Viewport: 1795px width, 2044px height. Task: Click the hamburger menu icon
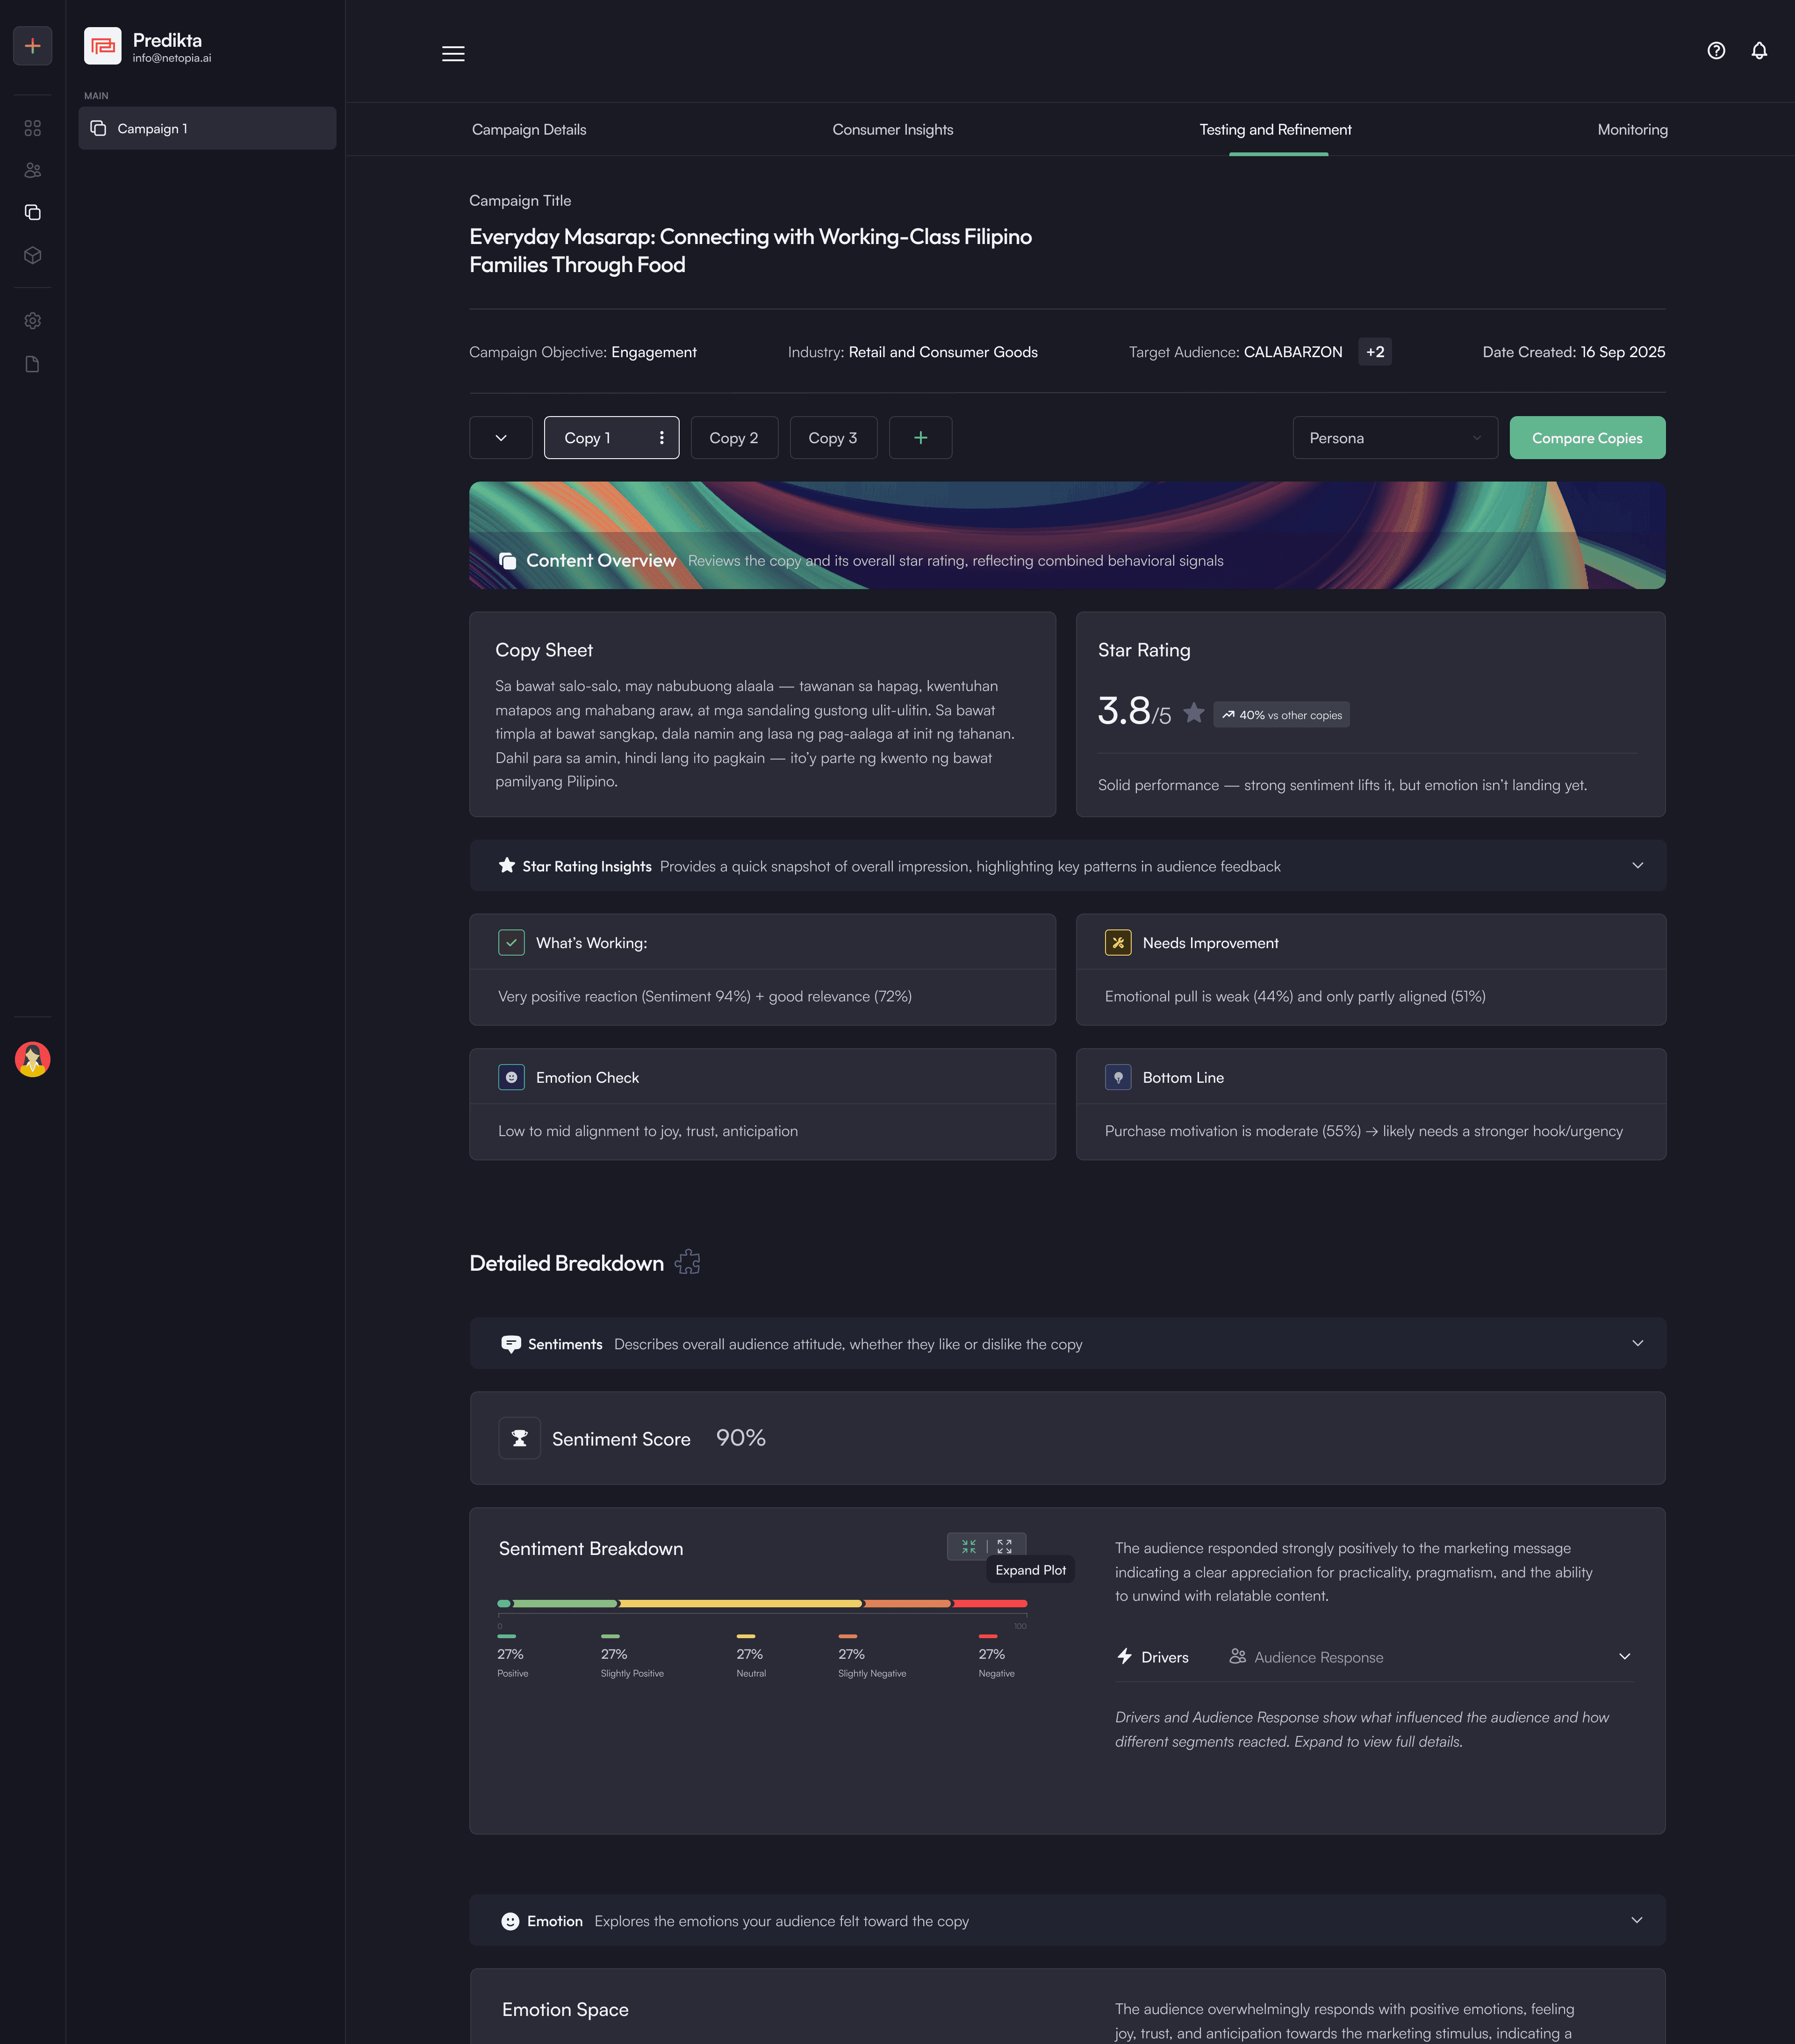[453, 54]
